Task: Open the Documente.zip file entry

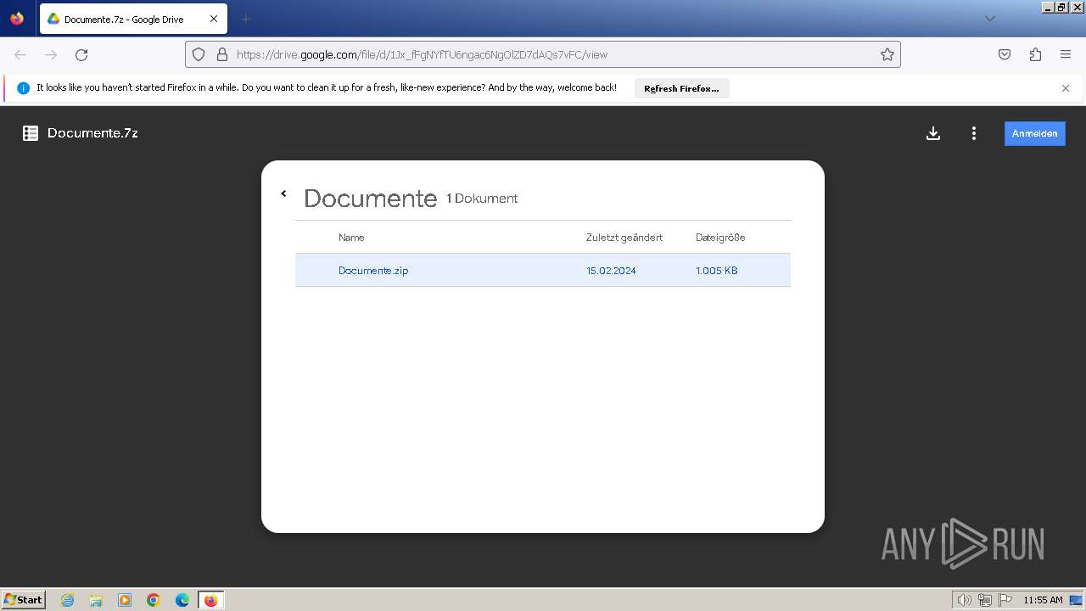Action: point(373,271)
